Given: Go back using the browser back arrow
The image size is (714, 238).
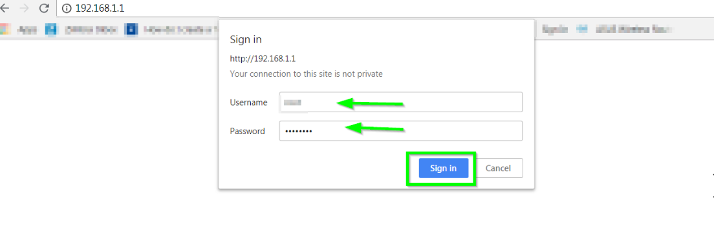Looking at the screenshot, I should tap(4, 8).
